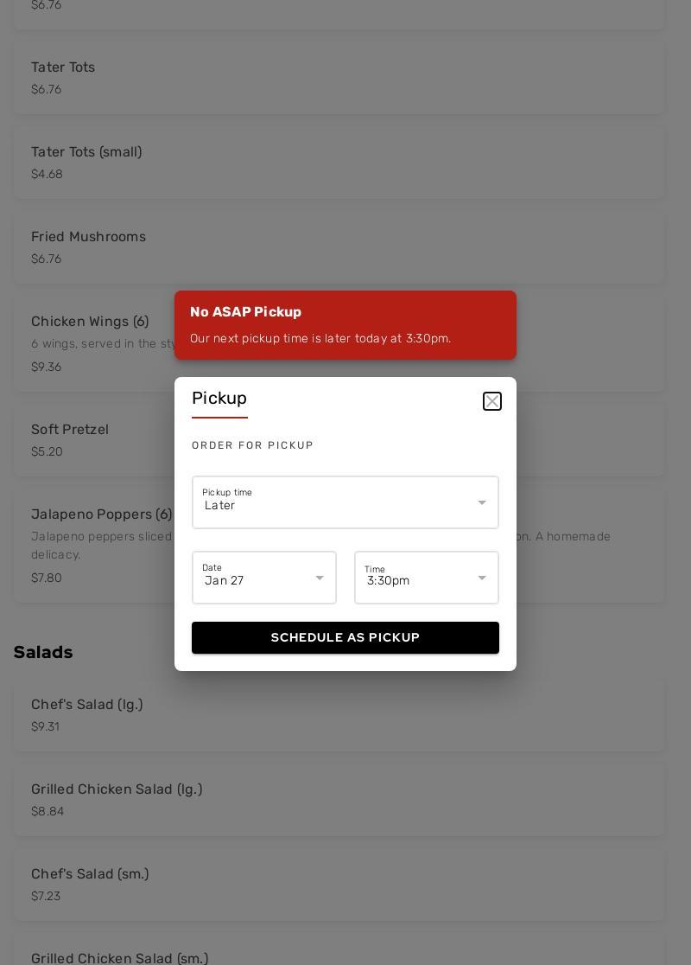Click the Schedule as Pickup button
The height and width of the screenshot is (965, 691).
(345, 638)
